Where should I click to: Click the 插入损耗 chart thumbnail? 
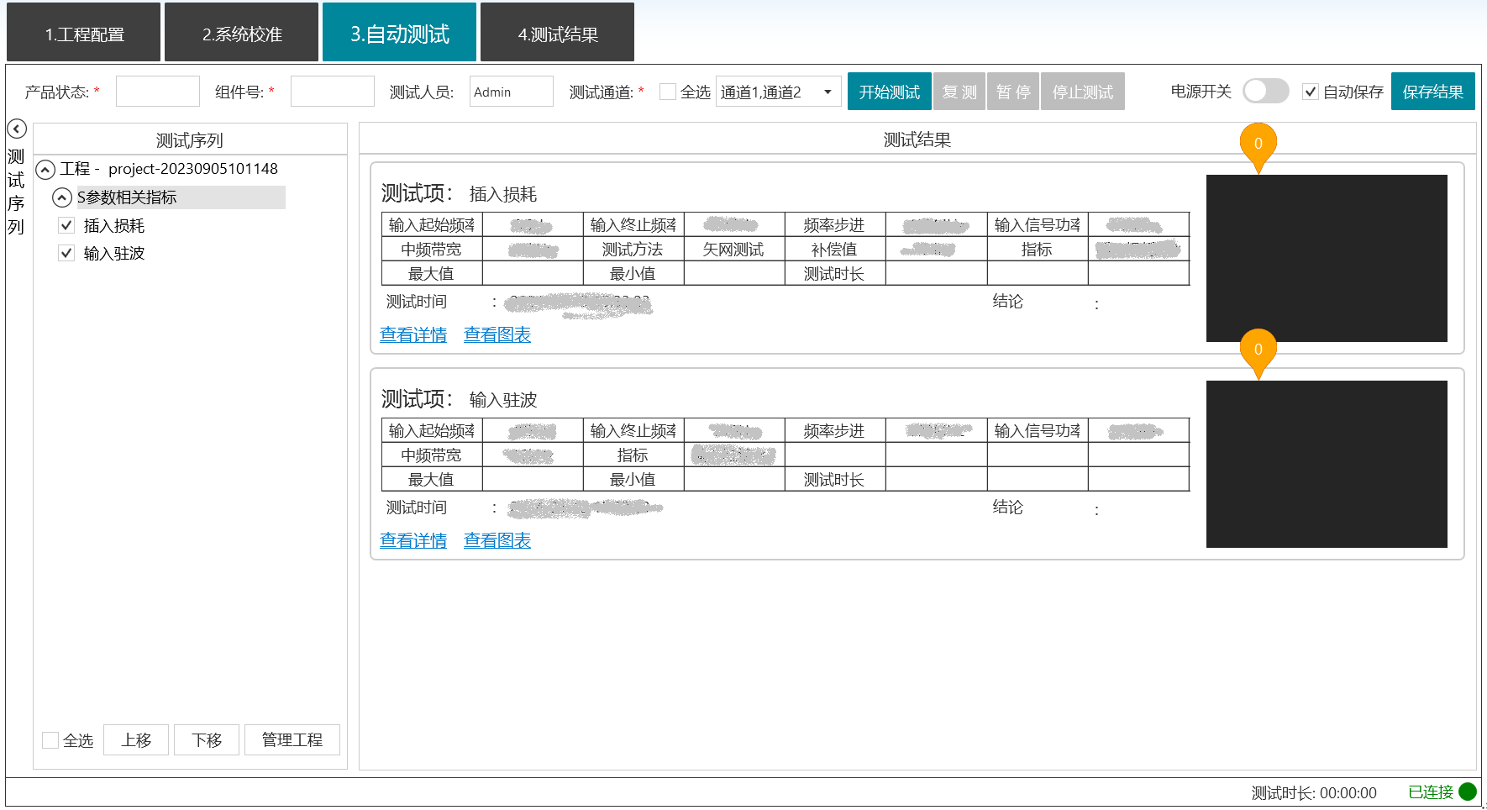click(1327, 258)
